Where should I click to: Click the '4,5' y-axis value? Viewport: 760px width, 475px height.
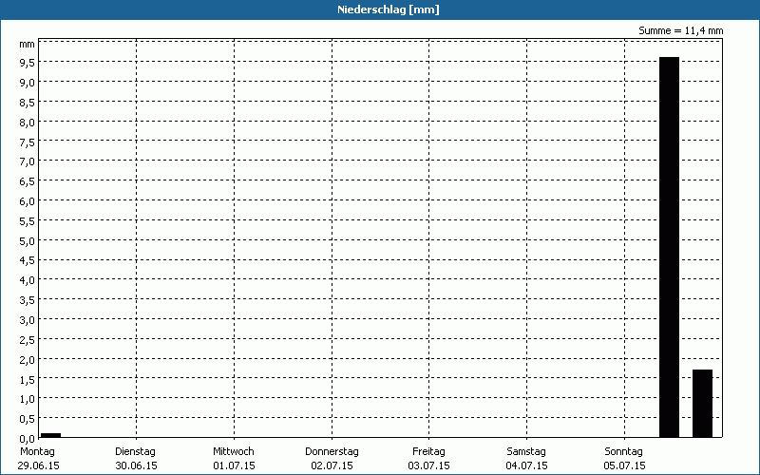(x=28, y=260)
